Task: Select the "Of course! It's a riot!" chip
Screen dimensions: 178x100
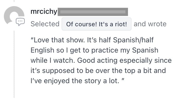Action: click(96, 24)
